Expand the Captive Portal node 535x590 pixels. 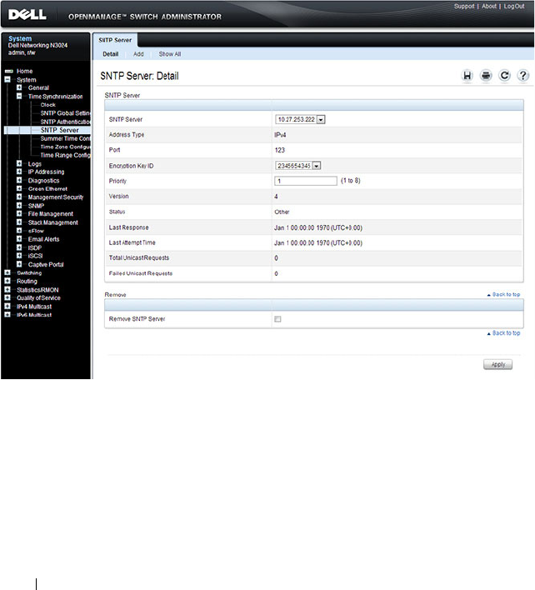point(19,264)
